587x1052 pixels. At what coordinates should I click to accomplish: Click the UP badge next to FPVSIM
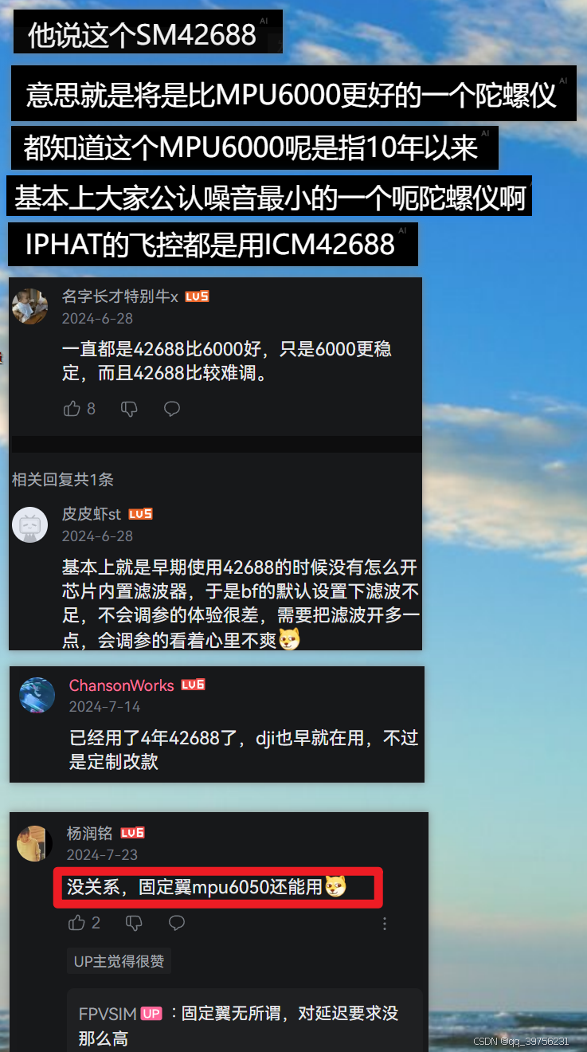coord(151,1014)
